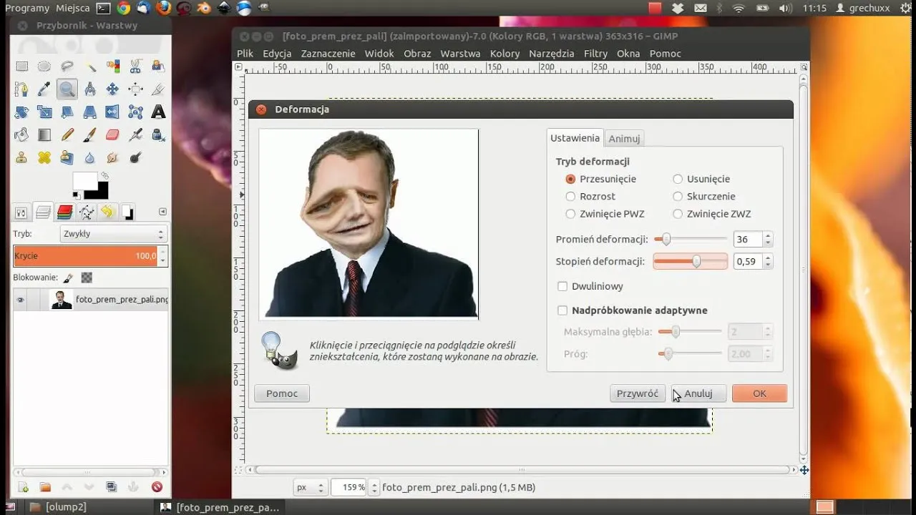The height and width of the screenshot is (515, 916).
Task: Activate the Color Picker eyedropper tool
Action: coord(44,89)
